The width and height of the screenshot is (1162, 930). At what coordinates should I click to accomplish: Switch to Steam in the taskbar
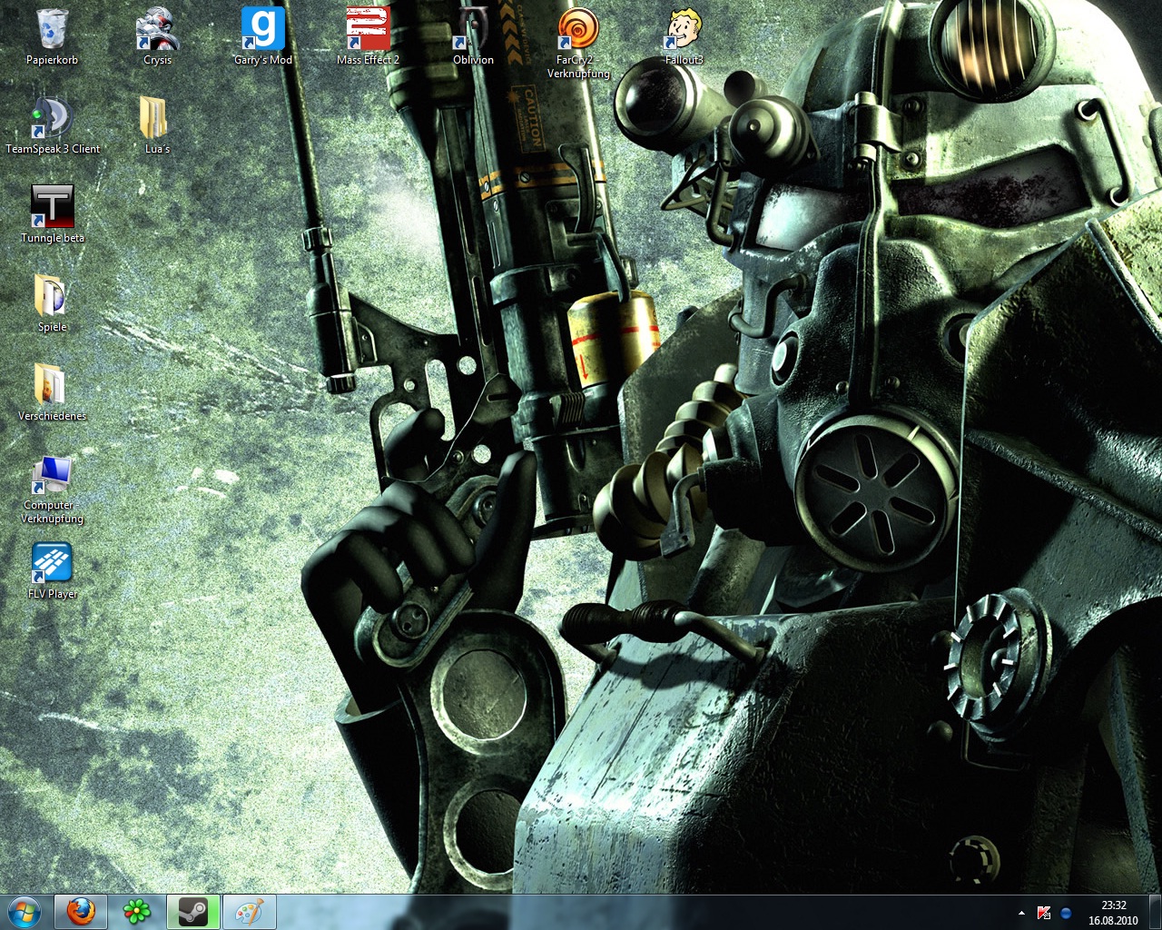[x=193, y=912]
